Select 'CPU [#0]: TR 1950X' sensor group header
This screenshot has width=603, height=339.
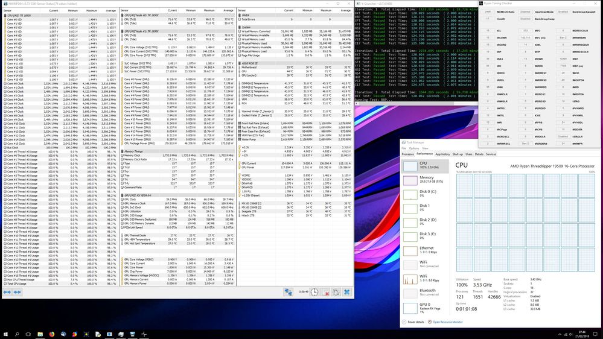click(x=60, y=15)
